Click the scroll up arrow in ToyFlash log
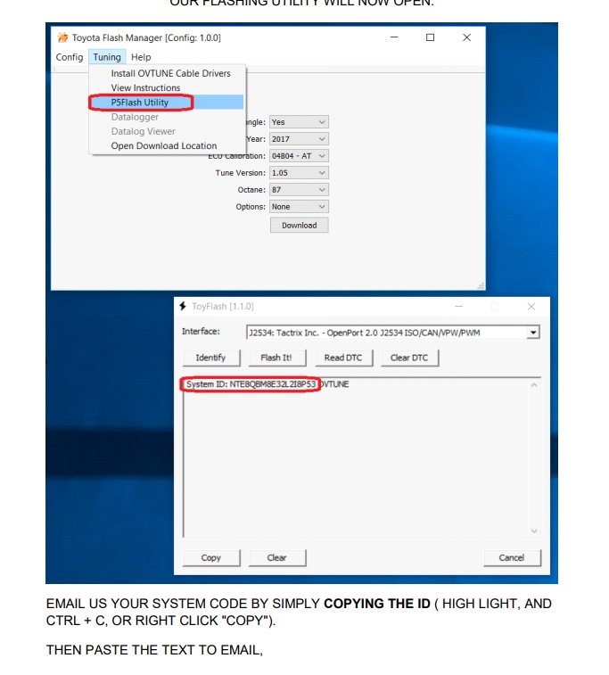The width and height of the screenshot is (609, 675). 534,385
